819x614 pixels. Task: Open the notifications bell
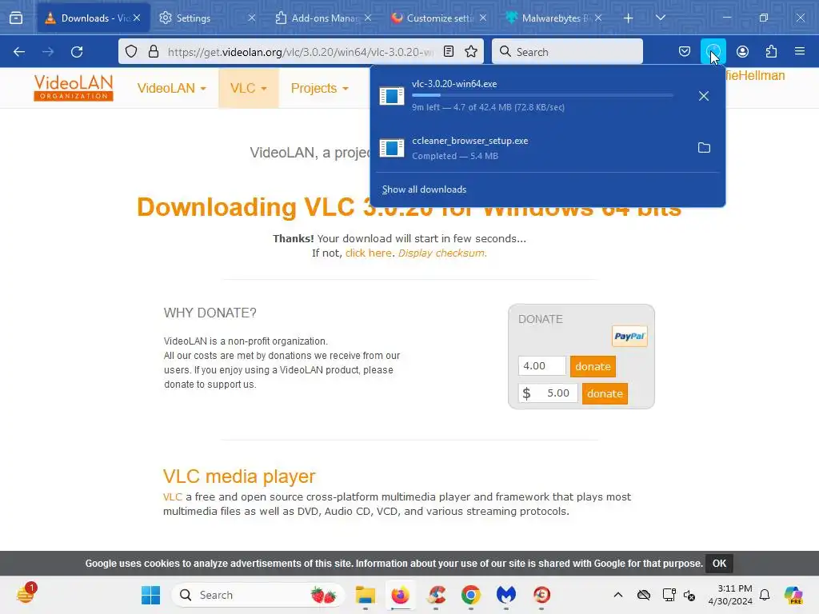point(765,595)
